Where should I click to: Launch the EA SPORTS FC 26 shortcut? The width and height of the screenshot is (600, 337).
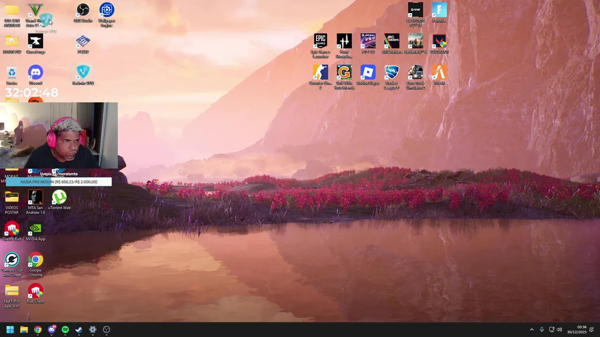[x=415, y=15]
